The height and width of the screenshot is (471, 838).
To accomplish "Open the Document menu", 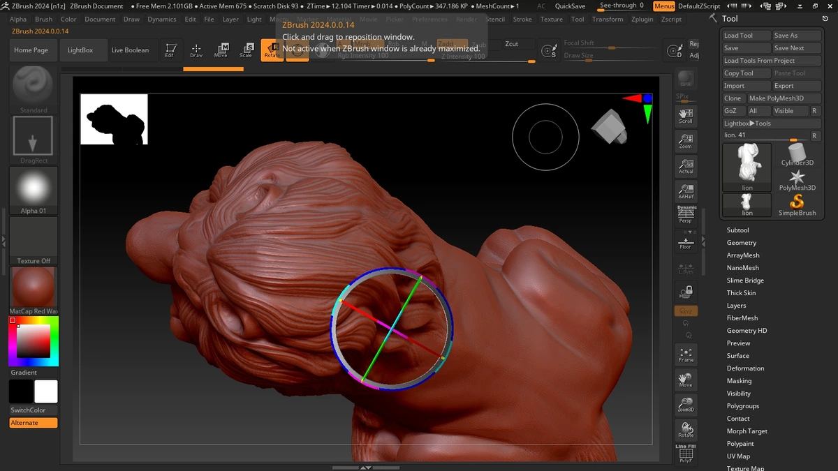I will (x=100, y=20).
